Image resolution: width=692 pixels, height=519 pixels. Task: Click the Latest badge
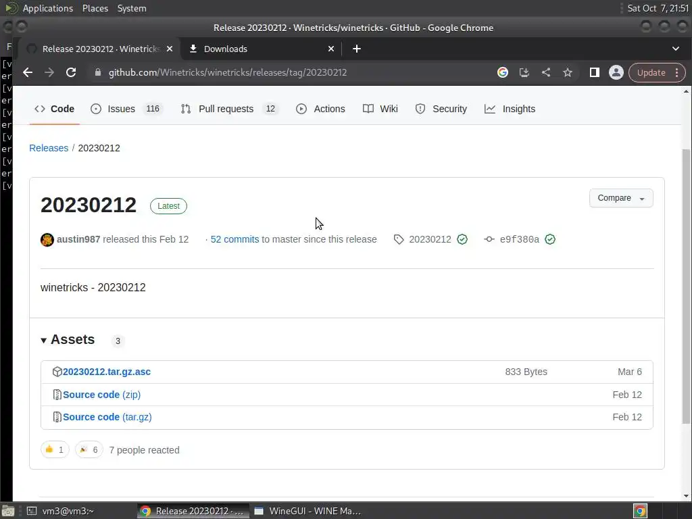click(168, 206)
